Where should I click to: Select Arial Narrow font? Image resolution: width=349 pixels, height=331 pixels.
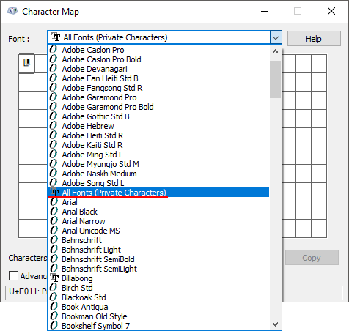pos(158,221)
